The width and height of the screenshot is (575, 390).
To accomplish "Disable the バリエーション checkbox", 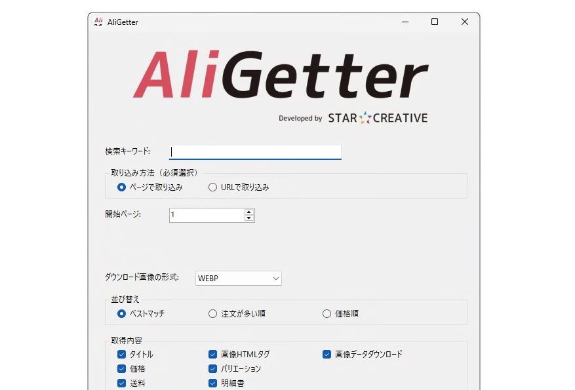I will point(212,368).
